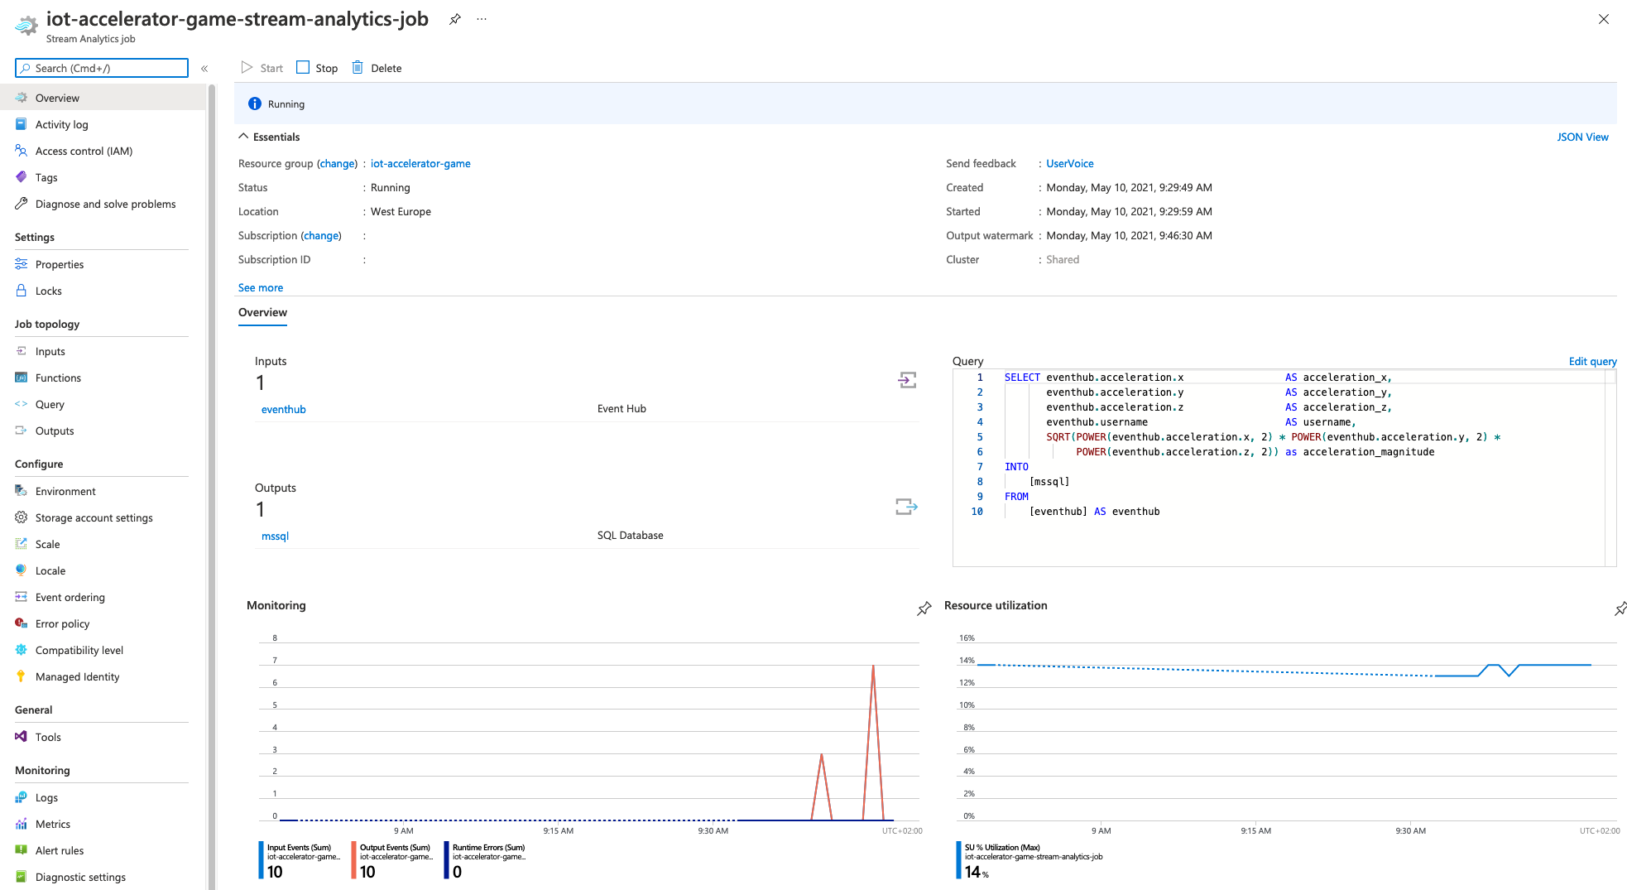Pin the Monitoring chart

coord(924,609)
